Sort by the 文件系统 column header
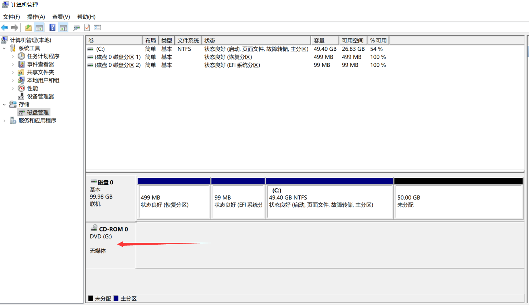This screenshot has width=529, height=305. (188, 40)
